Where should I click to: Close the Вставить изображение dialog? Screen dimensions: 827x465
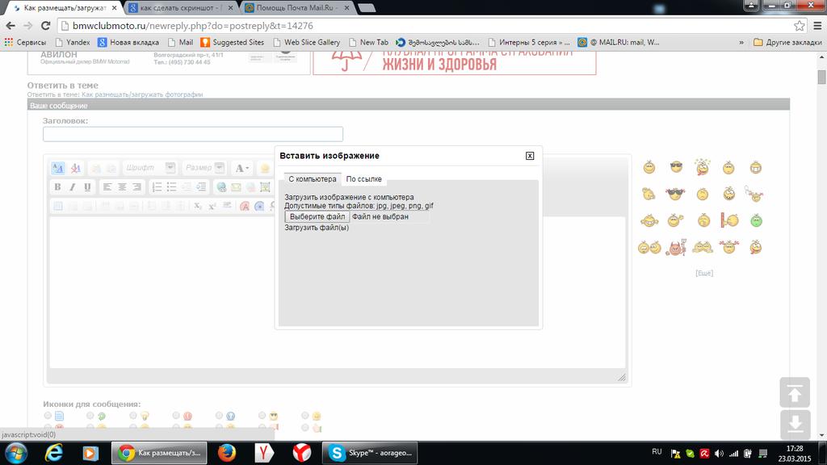(530, 156)
